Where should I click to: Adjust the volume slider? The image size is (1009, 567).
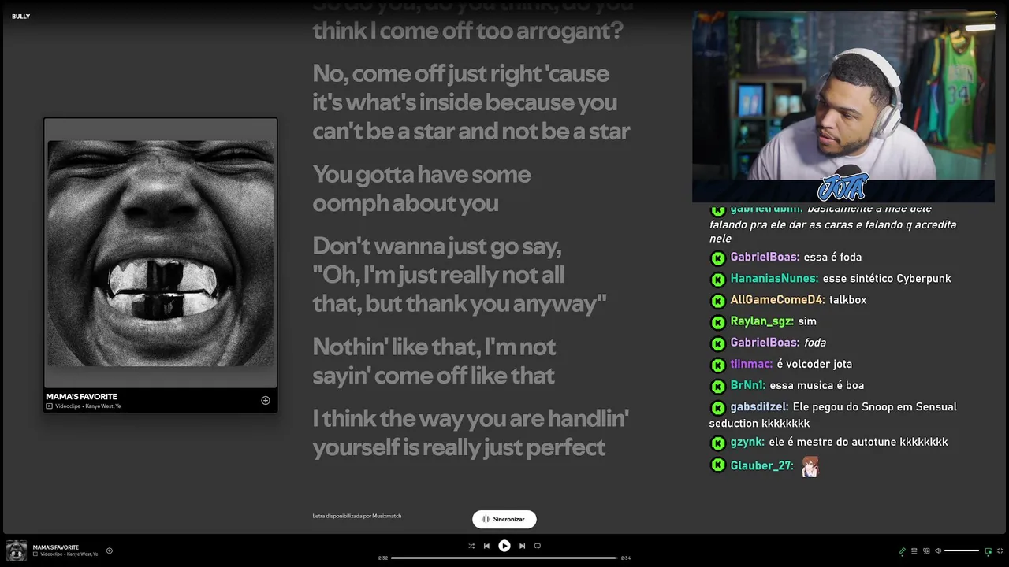coord(962,550)
